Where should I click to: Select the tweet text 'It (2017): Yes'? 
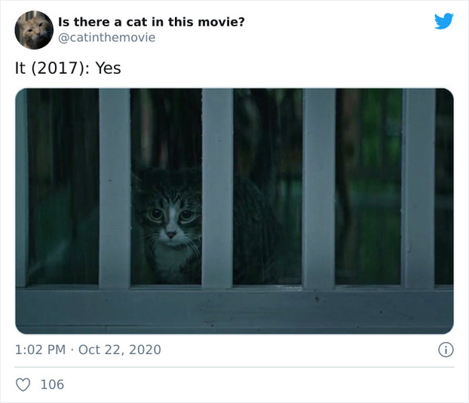(x=68, y=68)
